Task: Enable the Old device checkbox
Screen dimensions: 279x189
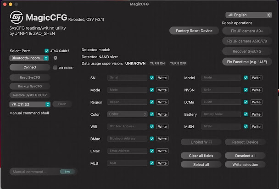Action: [x=55, y=67]
